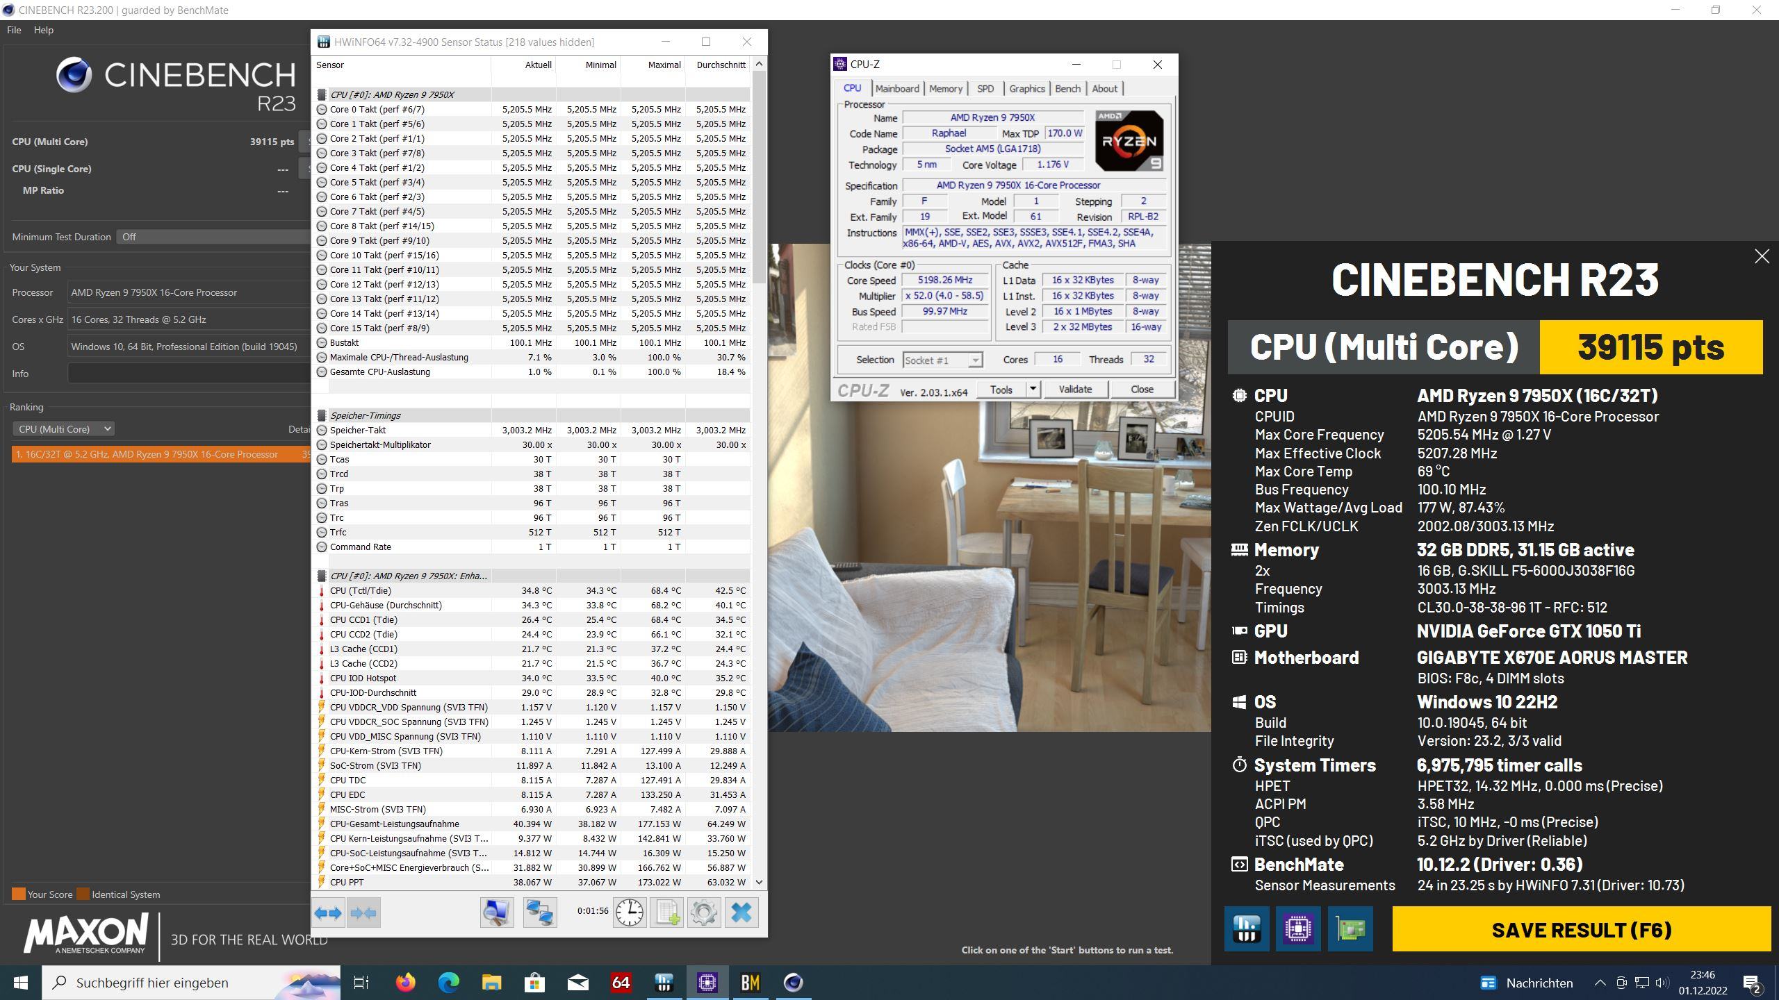Viewport: 1779px width, 1000px height.
Task: Reset HWiNFO timer using the clock icon
Action: coord(629,912)
